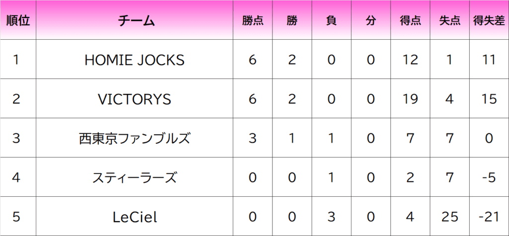Click the 得点 column header
This screenshot has height=236, width=509.
pos(411,21)
